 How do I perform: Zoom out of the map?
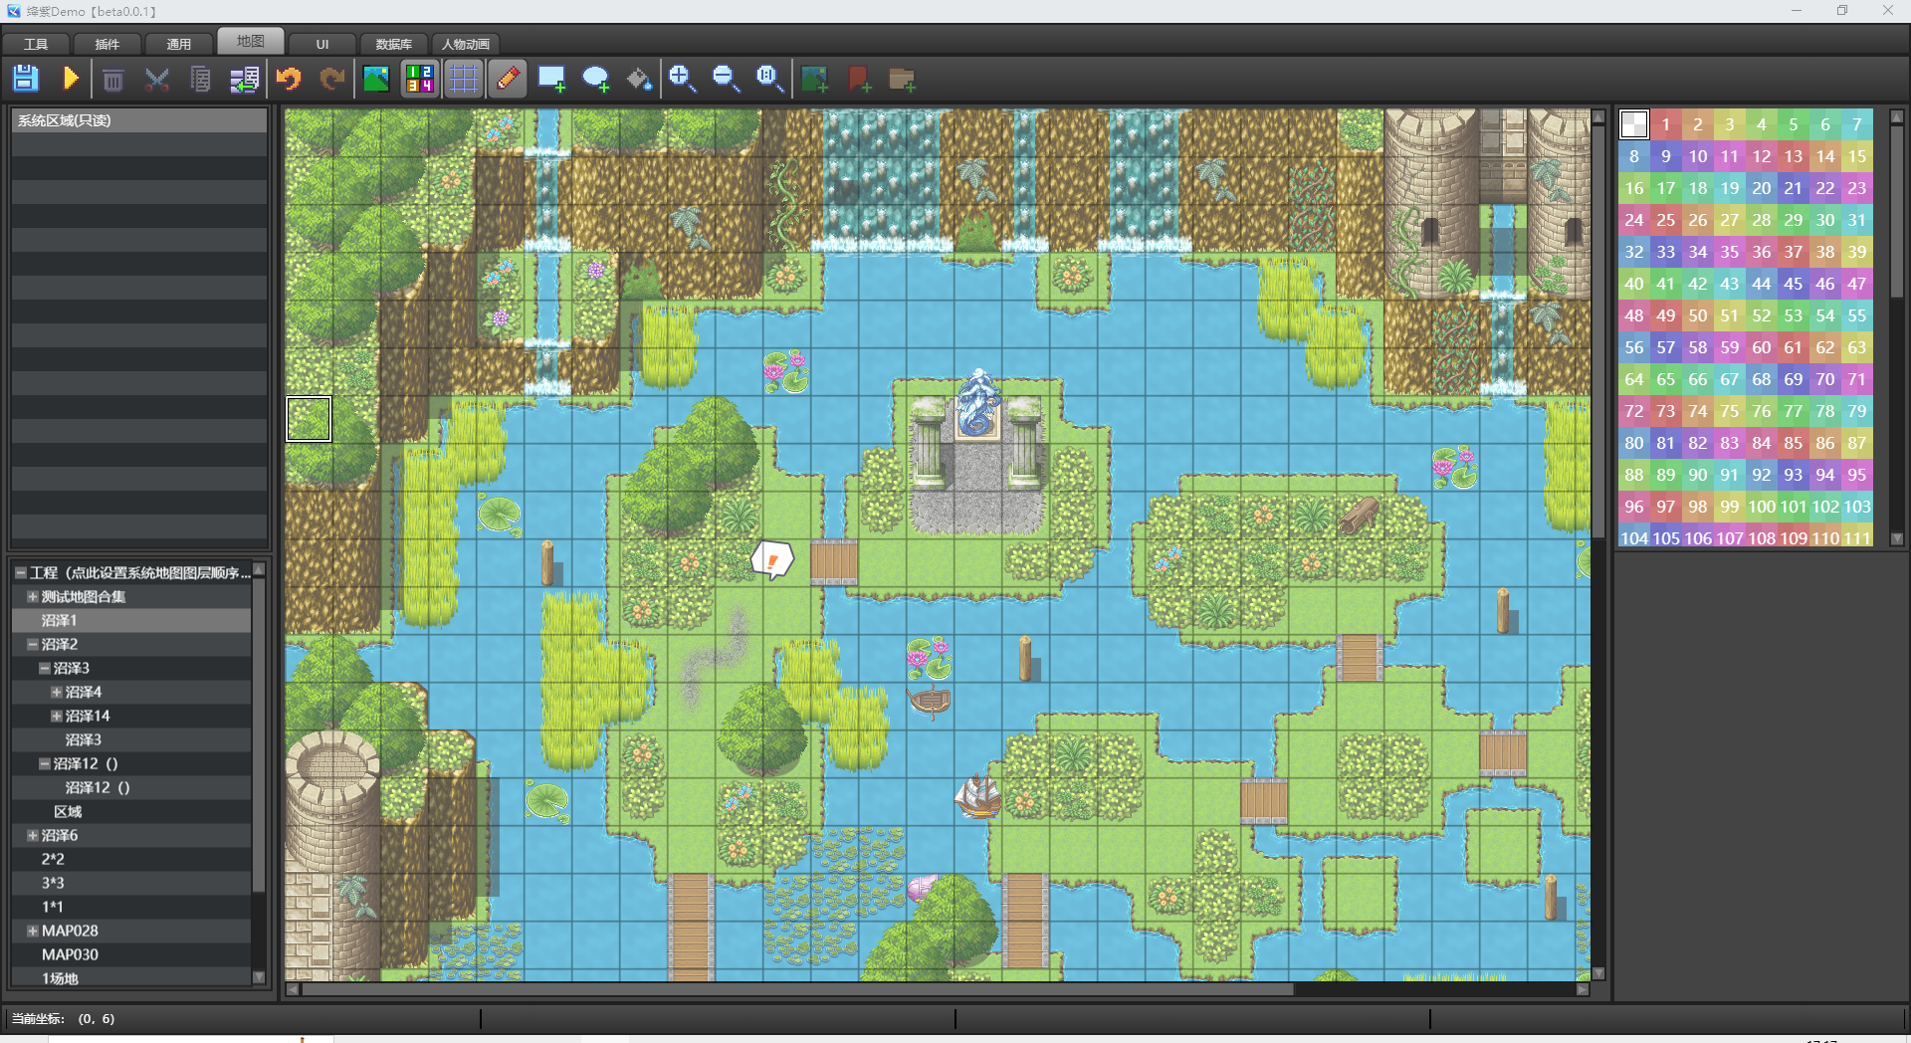pos(727,79)
